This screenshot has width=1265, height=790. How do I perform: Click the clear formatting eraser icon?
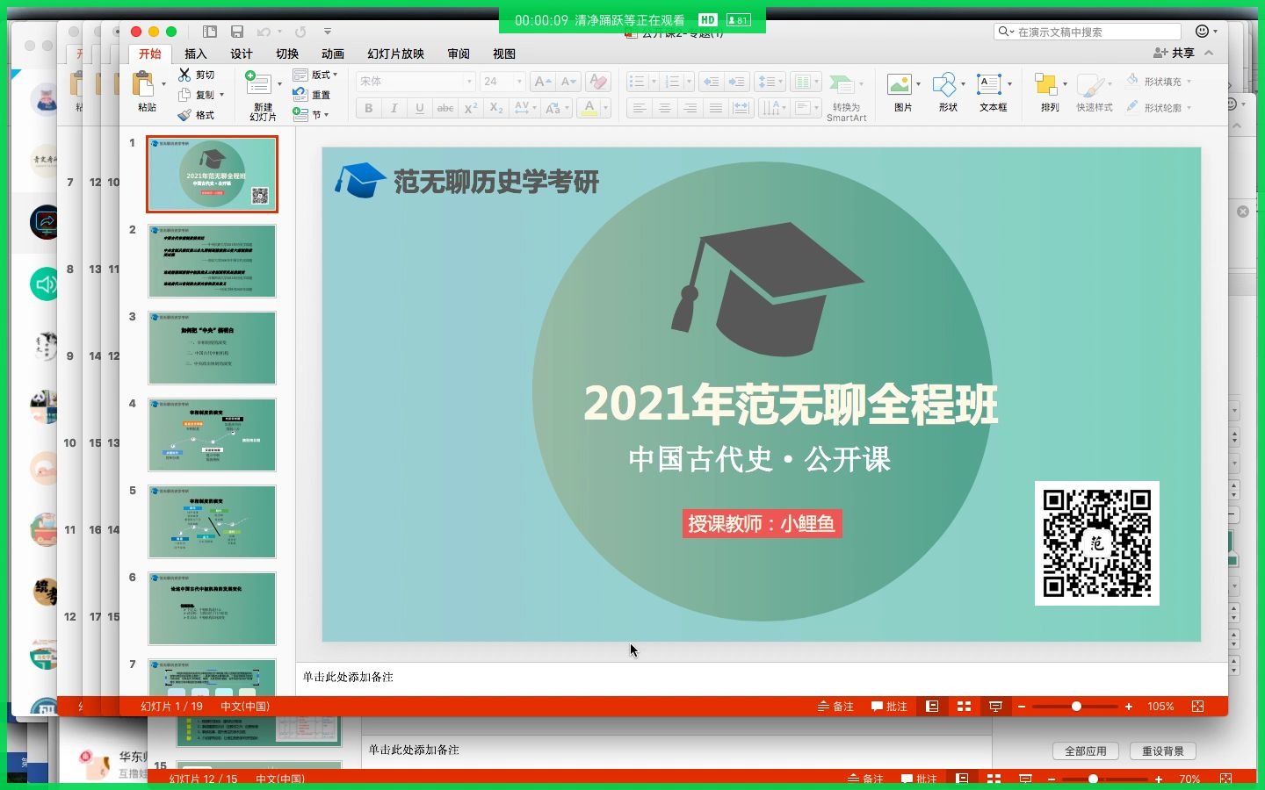[x=598, y=82]
